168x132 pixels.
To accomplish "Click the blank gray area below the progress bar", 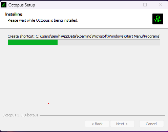I will pos(84,77).
